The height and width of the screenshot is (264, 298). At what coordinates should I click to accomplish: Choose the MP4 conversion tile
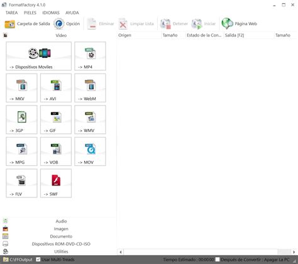tap(90, 56)
